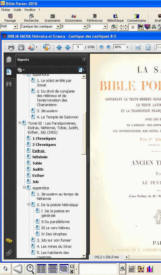Open the ? help menu
The height and width of the screenshot is (275, 161).
coord(39,10)
